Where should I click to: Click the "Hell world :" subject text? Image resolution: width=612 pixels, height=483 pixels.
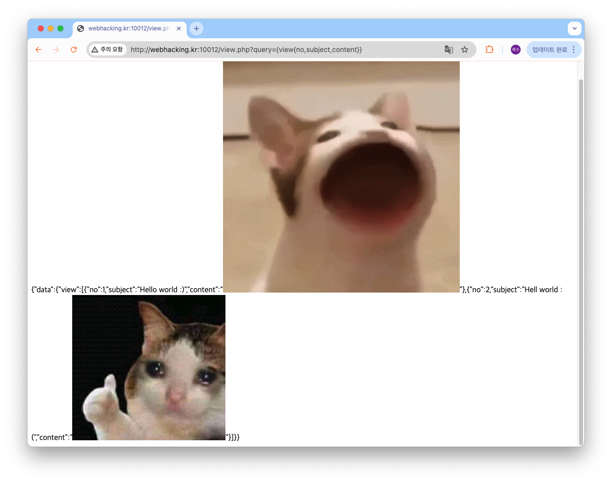point(543,290)
